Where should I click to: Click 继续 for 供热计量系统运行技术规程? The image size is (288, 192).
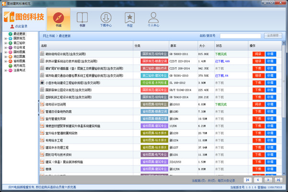coord(258,61)
